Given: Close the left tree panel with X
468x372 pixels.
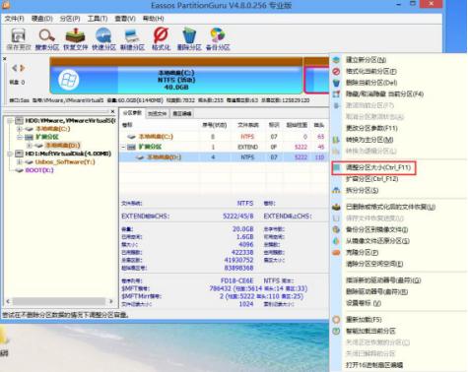Looking at the screenshot, I should pyautogui.click(x=112, y=111).
